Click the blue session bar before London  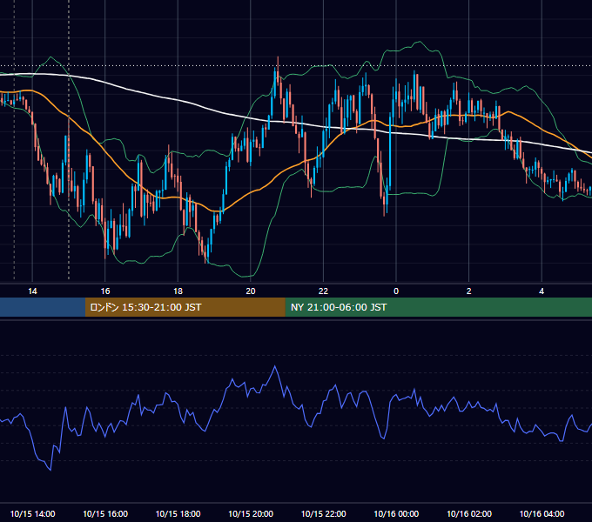[x=43, y=307]
